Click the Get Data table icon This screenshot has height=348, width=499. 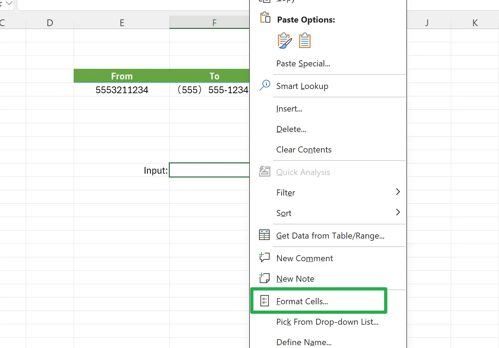coord(264,235)
